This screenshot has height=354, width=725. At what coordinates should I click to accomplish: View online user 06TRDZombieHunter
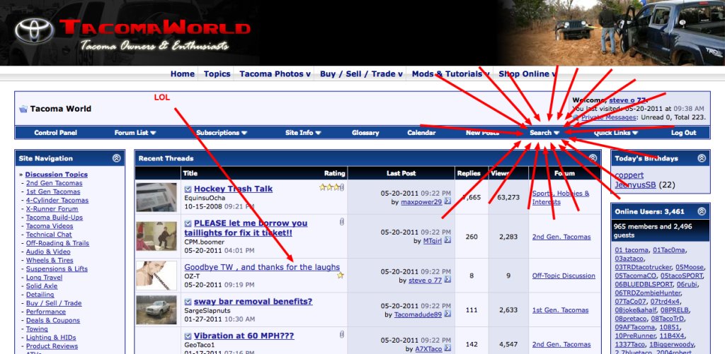648,293
